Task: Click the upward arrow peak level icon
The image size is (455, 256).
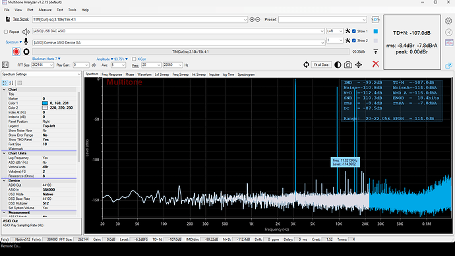Action: pos(375,51)
